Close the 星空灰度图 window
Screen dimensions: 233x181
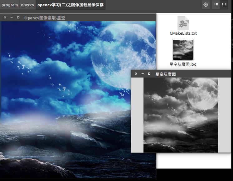tap(136, 73)
